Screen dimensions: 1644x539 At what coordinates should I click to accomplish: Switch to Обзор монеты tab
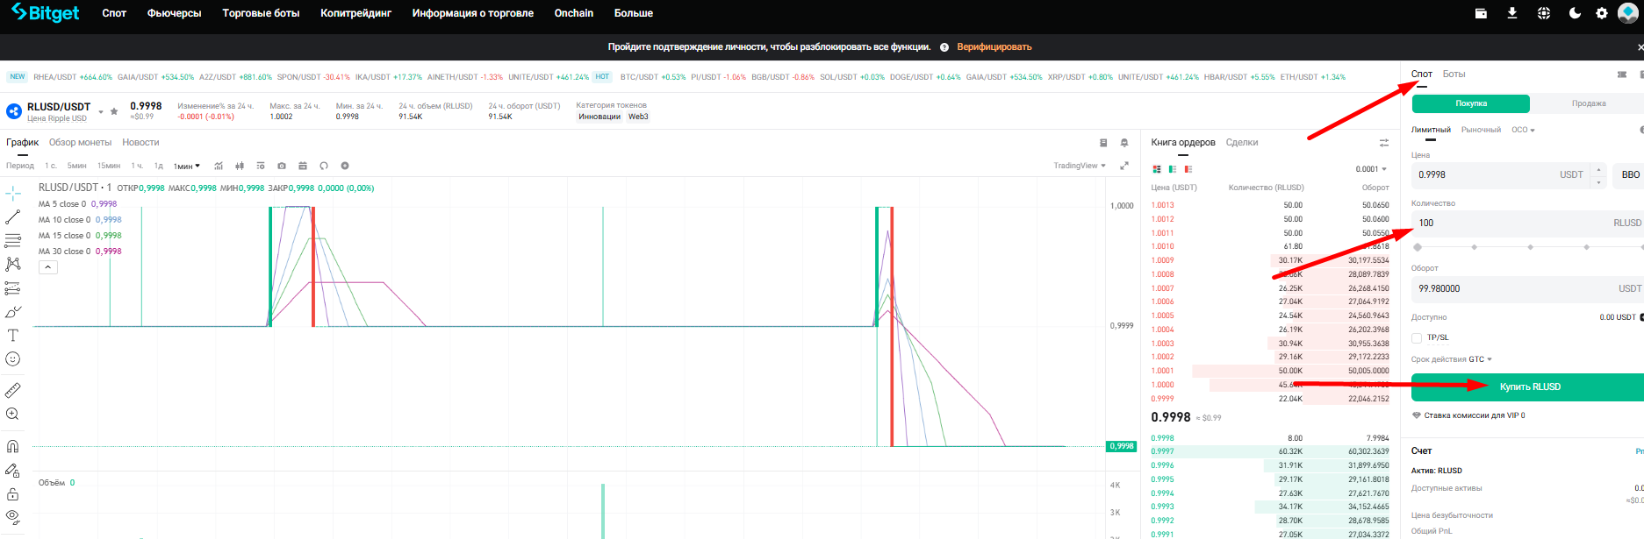pos(80,142)
